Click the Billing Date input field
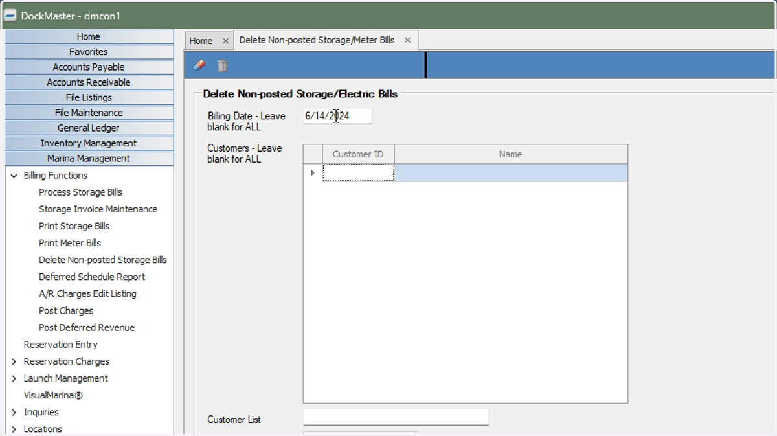 (x=337, y=116)
